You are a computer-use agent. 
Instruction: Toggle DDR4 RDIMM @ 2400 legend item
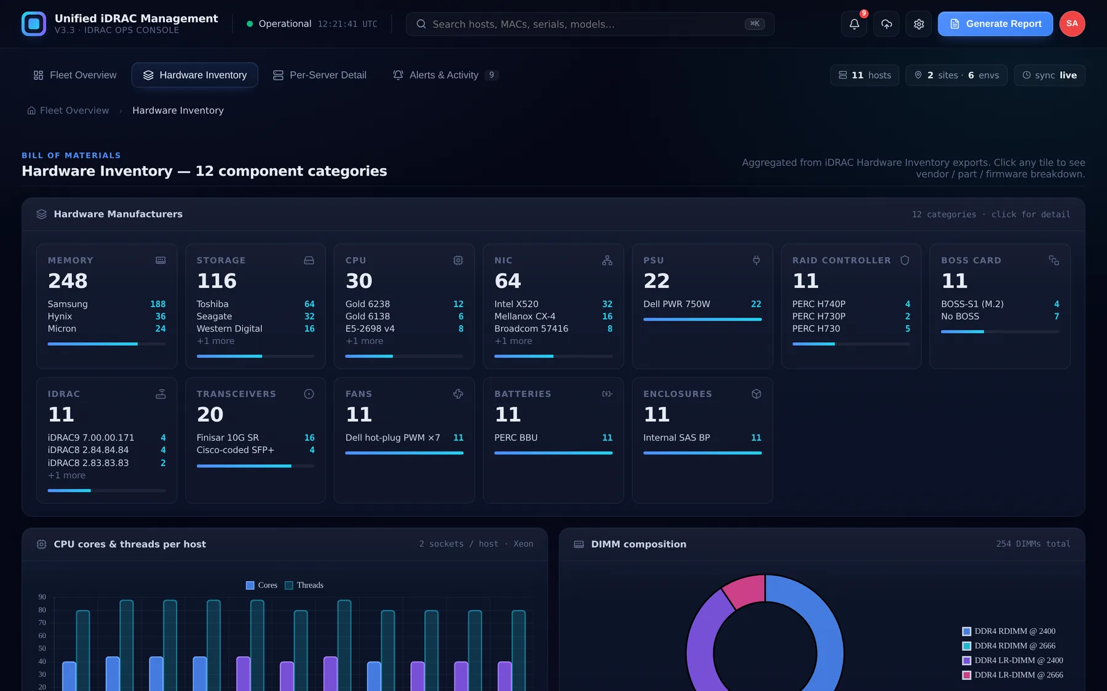point(1009,631)
